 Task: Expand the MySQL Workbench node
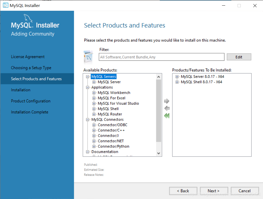coord(94,93)
